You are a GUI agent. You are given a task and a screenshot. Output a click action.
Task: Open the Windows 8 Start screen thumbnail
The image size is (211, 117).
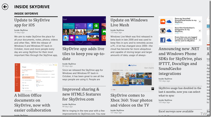84,31
